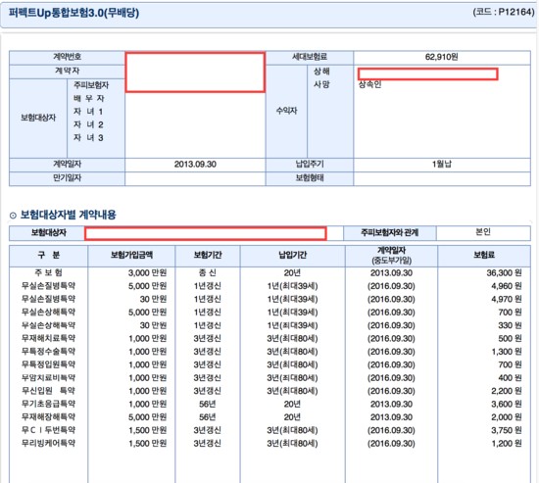This screenshot has width=539, height=483.
Task: Select the '무기초응급특약' row name
Action: [x=48, y=404]
